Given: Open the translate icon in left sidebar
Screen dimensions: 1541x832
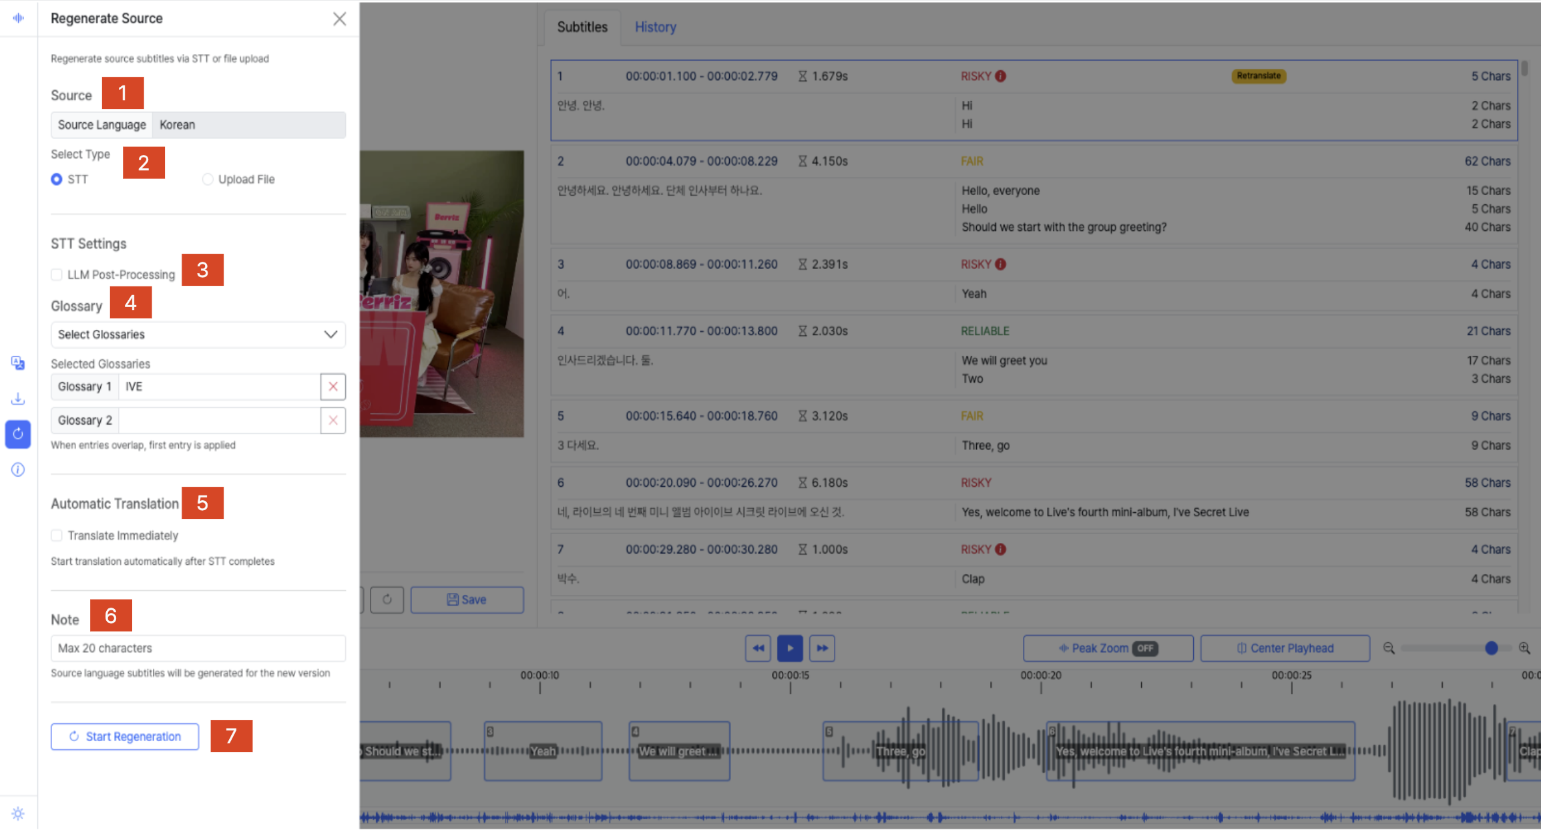Looking at the screenshot, I should (18, 363).
